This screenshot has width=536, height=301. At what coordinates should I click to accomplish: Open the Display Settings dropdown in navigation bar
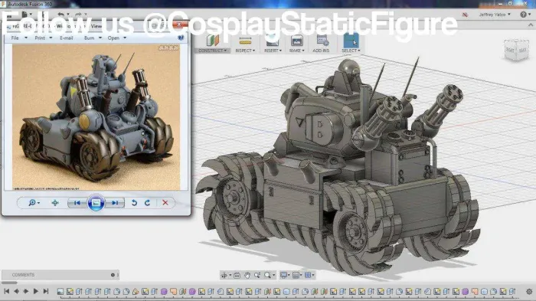[285, 276]
